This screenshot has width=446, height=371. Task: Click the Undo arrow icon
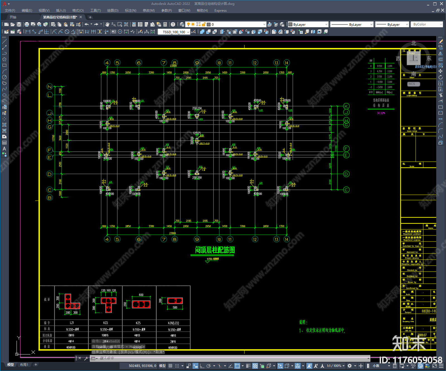87,24
